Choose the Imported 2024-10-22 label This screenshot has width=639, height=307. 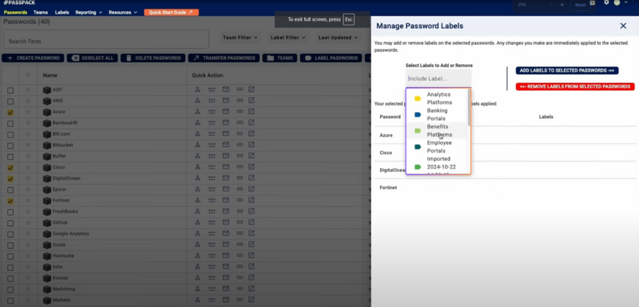(x=437, y=164)
